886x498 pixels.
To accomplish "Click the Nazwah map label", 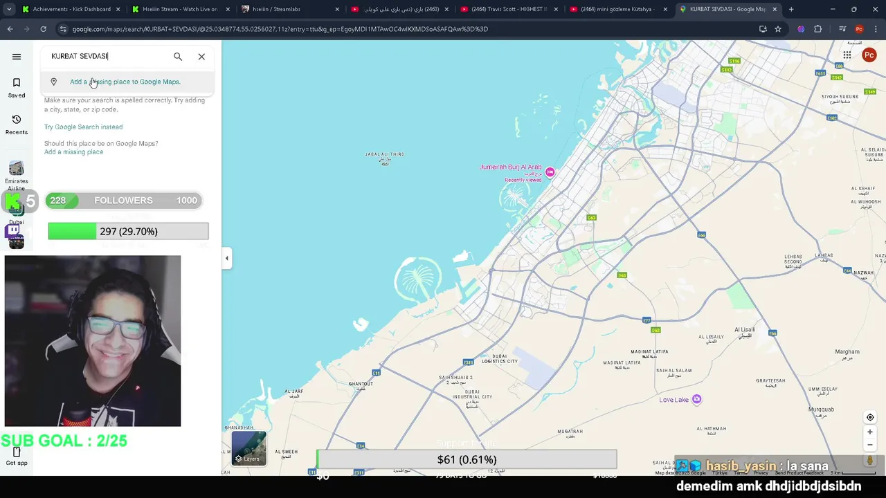I will tap(863, 274).
